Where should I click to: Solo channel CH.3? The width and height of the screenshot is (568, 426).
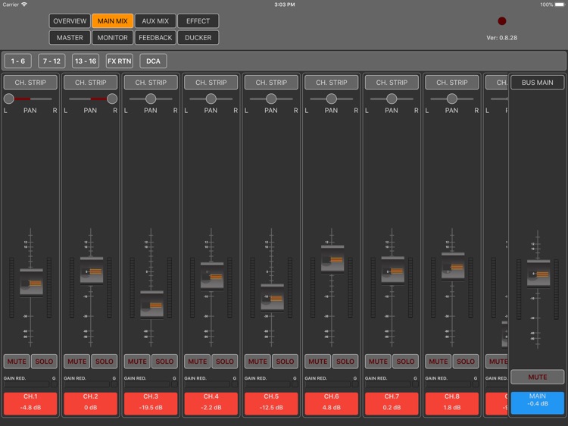[164, 362]
